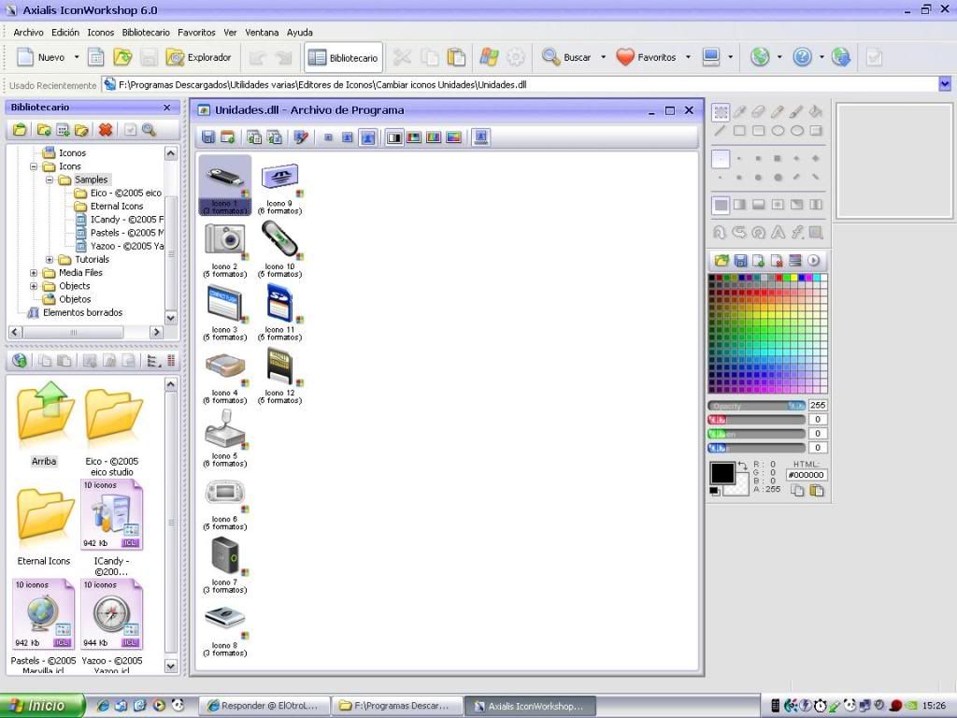Open the Ayuda menu
This screenshot has height=718, width=957.
point(300,33)
